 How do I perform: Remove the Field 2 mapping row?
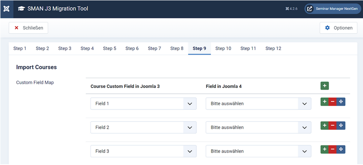tap(332, 126)
